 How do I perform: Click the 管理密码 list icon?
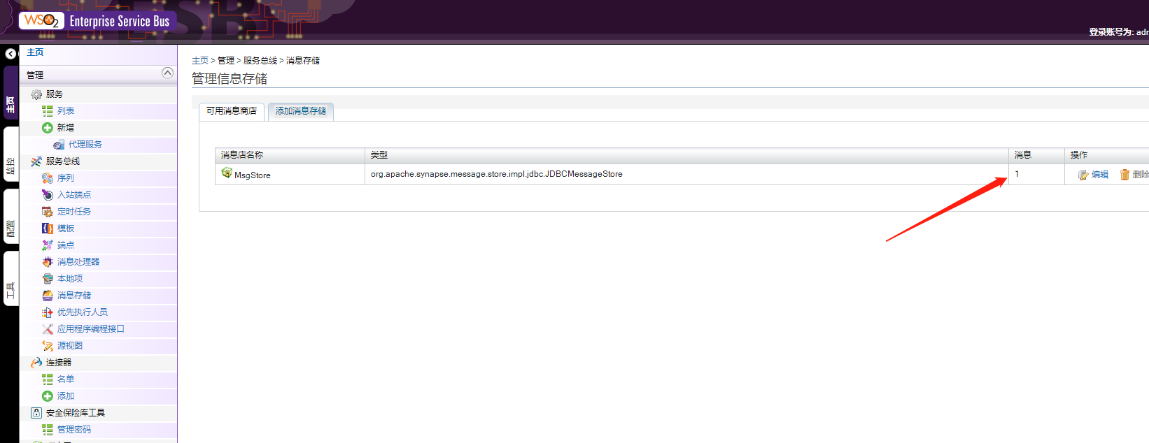[48, 430]
